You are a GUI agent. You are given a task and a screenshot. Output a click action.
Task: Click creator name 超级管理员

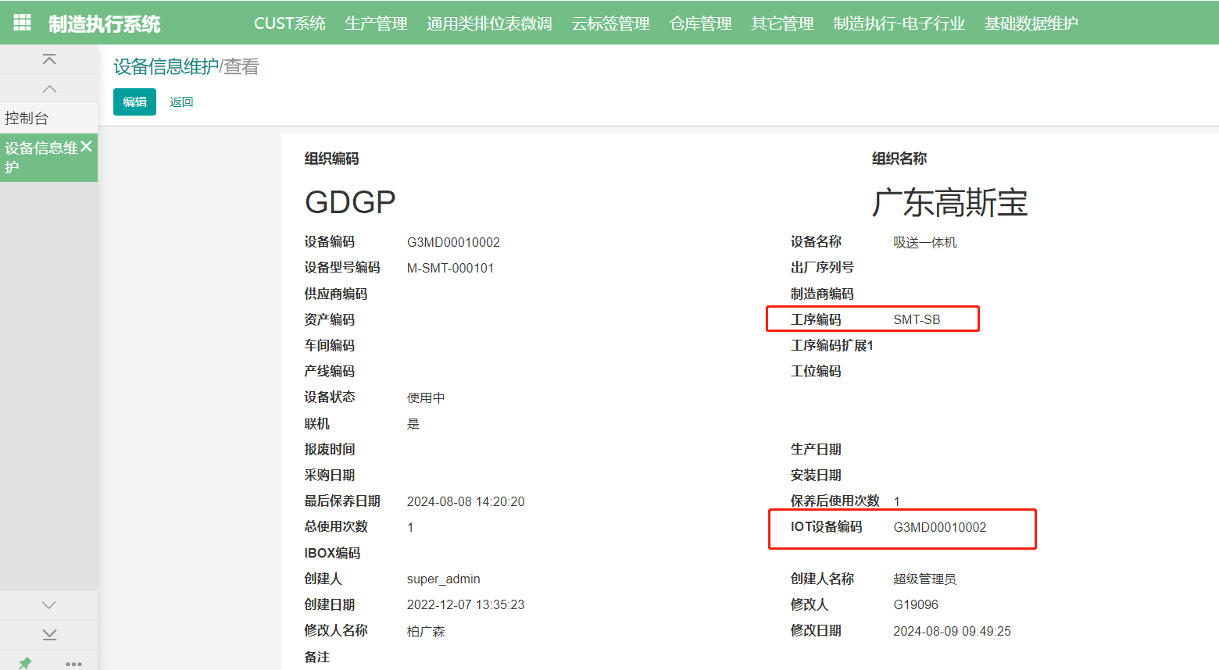pos(925,579)
